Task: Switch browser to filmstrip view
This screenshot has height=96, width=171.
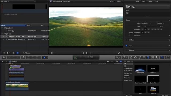Action: [13, 53]
